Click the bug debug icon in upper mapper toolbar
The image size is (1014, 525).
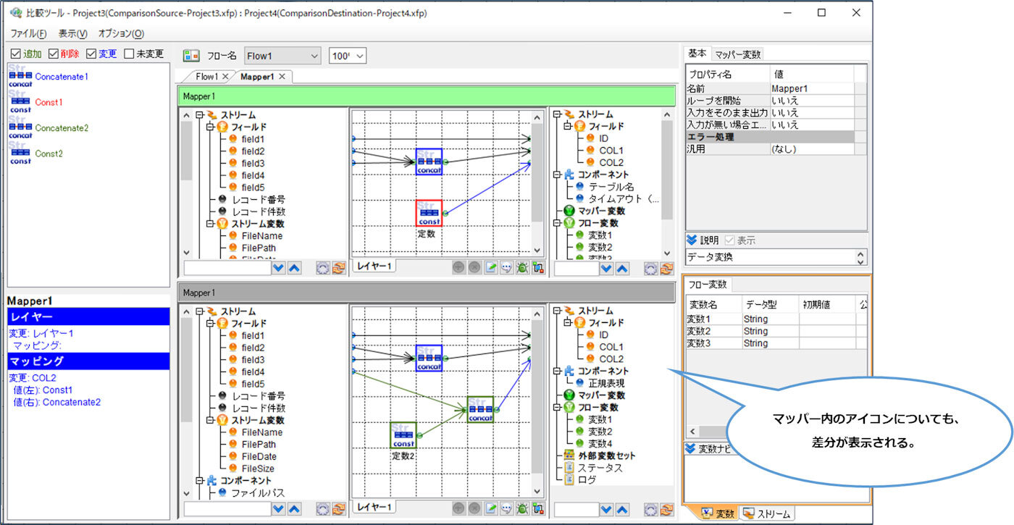click(521, 267)
